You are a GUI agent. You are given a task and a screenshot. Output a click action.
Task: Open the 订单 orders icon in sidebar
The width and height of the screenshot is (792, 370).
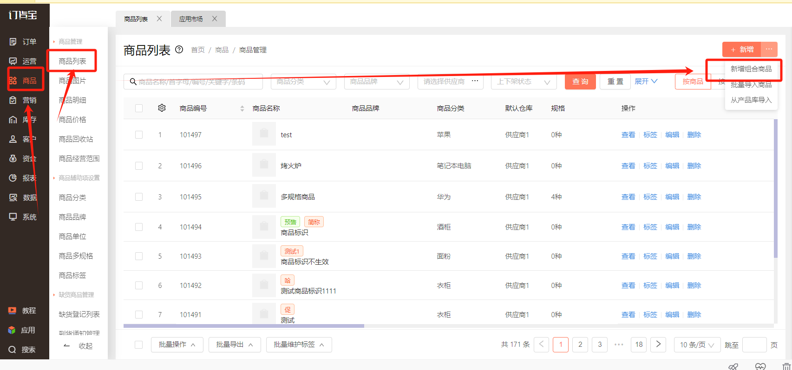click(13, 42)
